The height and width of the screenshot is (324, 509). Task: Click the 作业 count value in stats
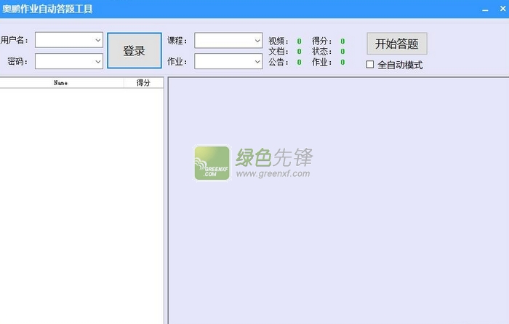click(x=342, y=62)
